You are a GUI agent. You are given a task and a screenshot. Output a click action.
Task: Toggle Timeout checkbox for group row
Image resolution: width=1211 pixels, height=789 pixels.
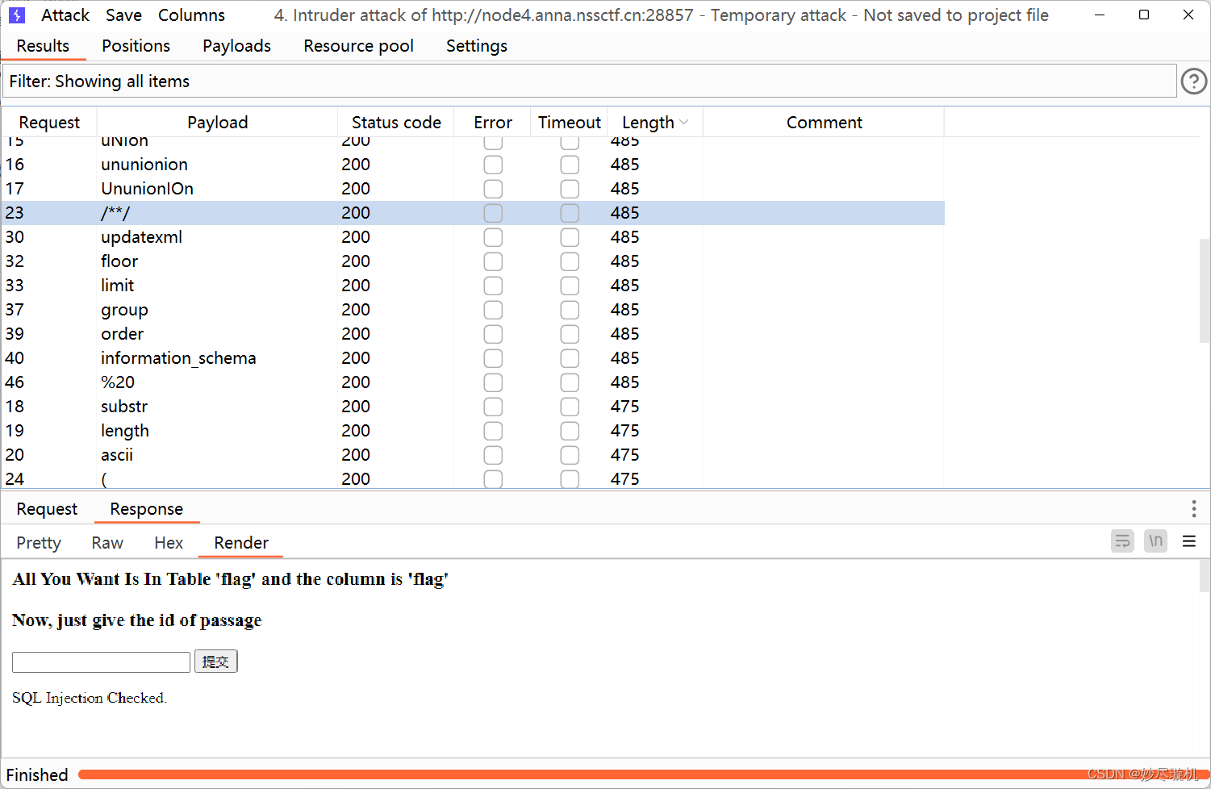point(570,310)
